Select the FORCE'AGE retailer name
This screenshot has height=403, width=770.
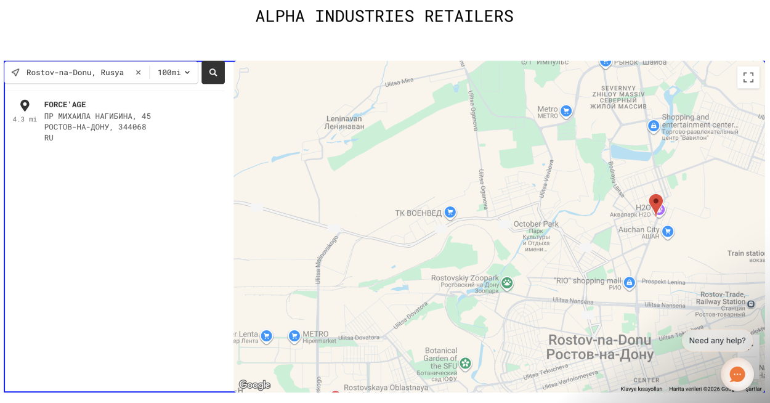(x=65, y=105)
